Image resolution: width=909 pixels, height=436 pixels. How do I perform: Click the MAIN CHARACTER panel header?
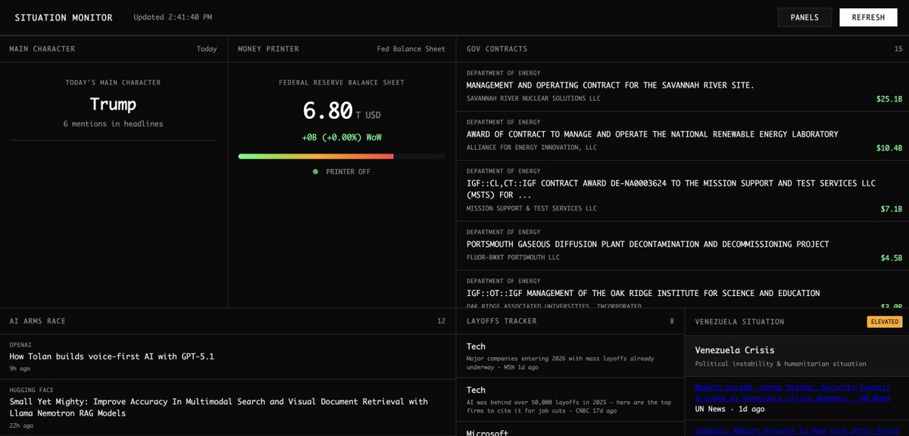point(42,49)
